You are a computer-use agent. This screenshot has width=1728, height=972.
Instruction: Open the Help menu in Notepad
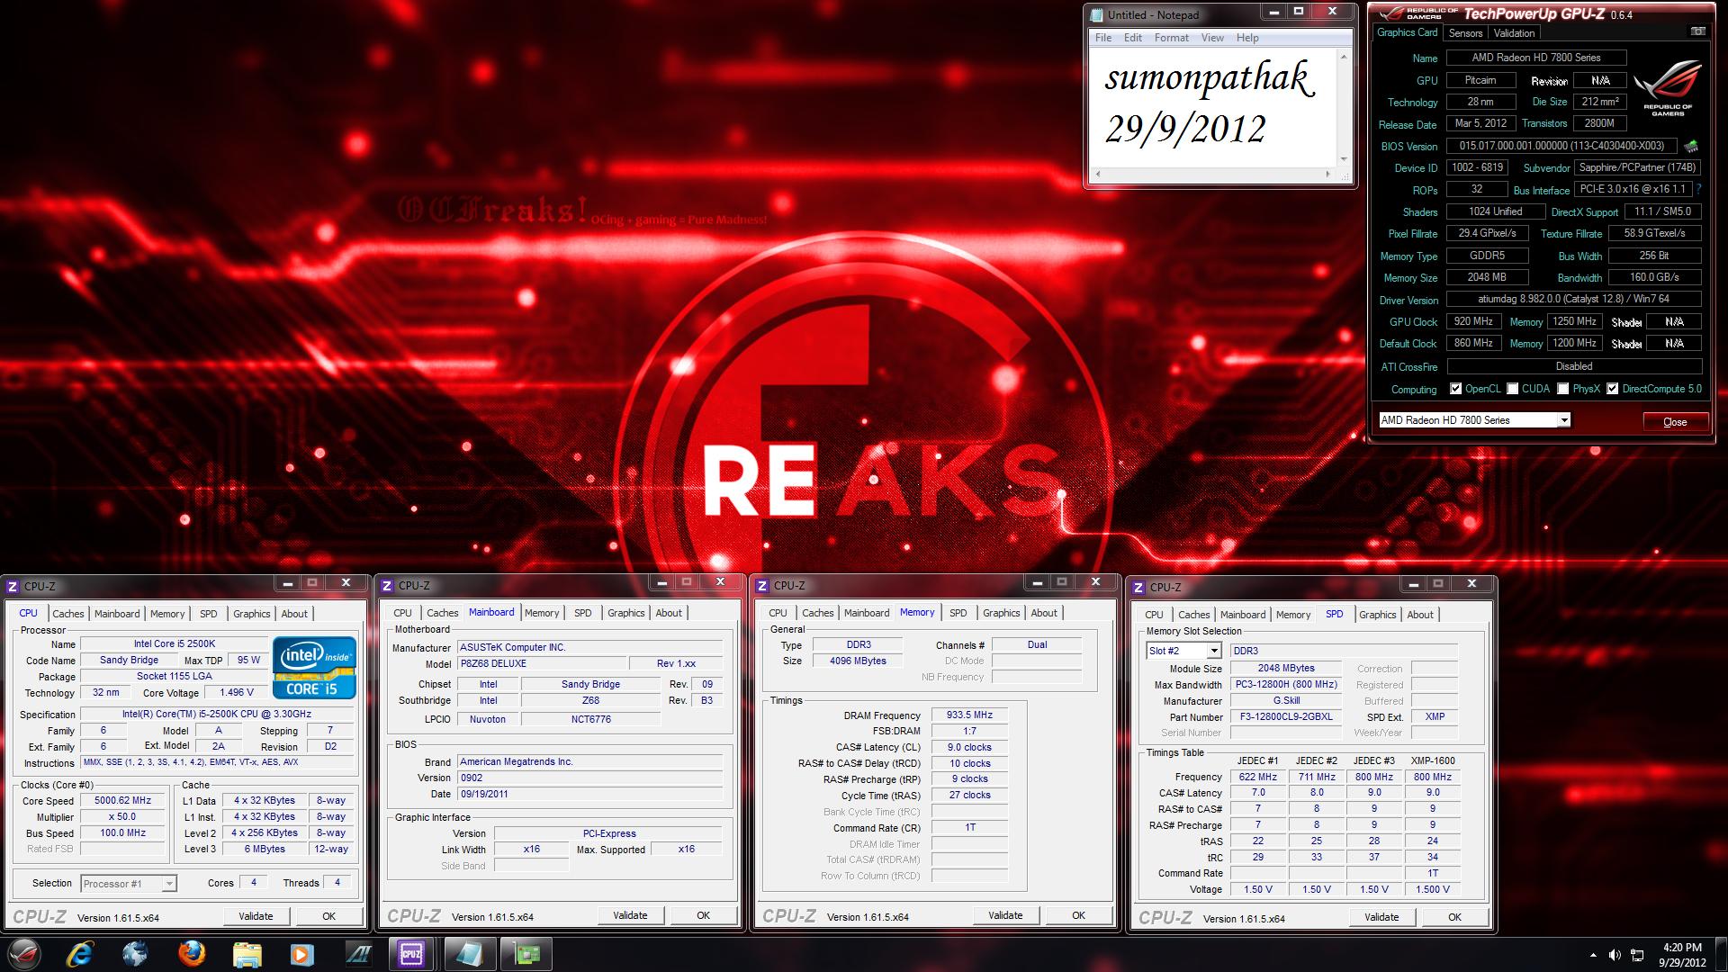click(x=1246, y=38)
